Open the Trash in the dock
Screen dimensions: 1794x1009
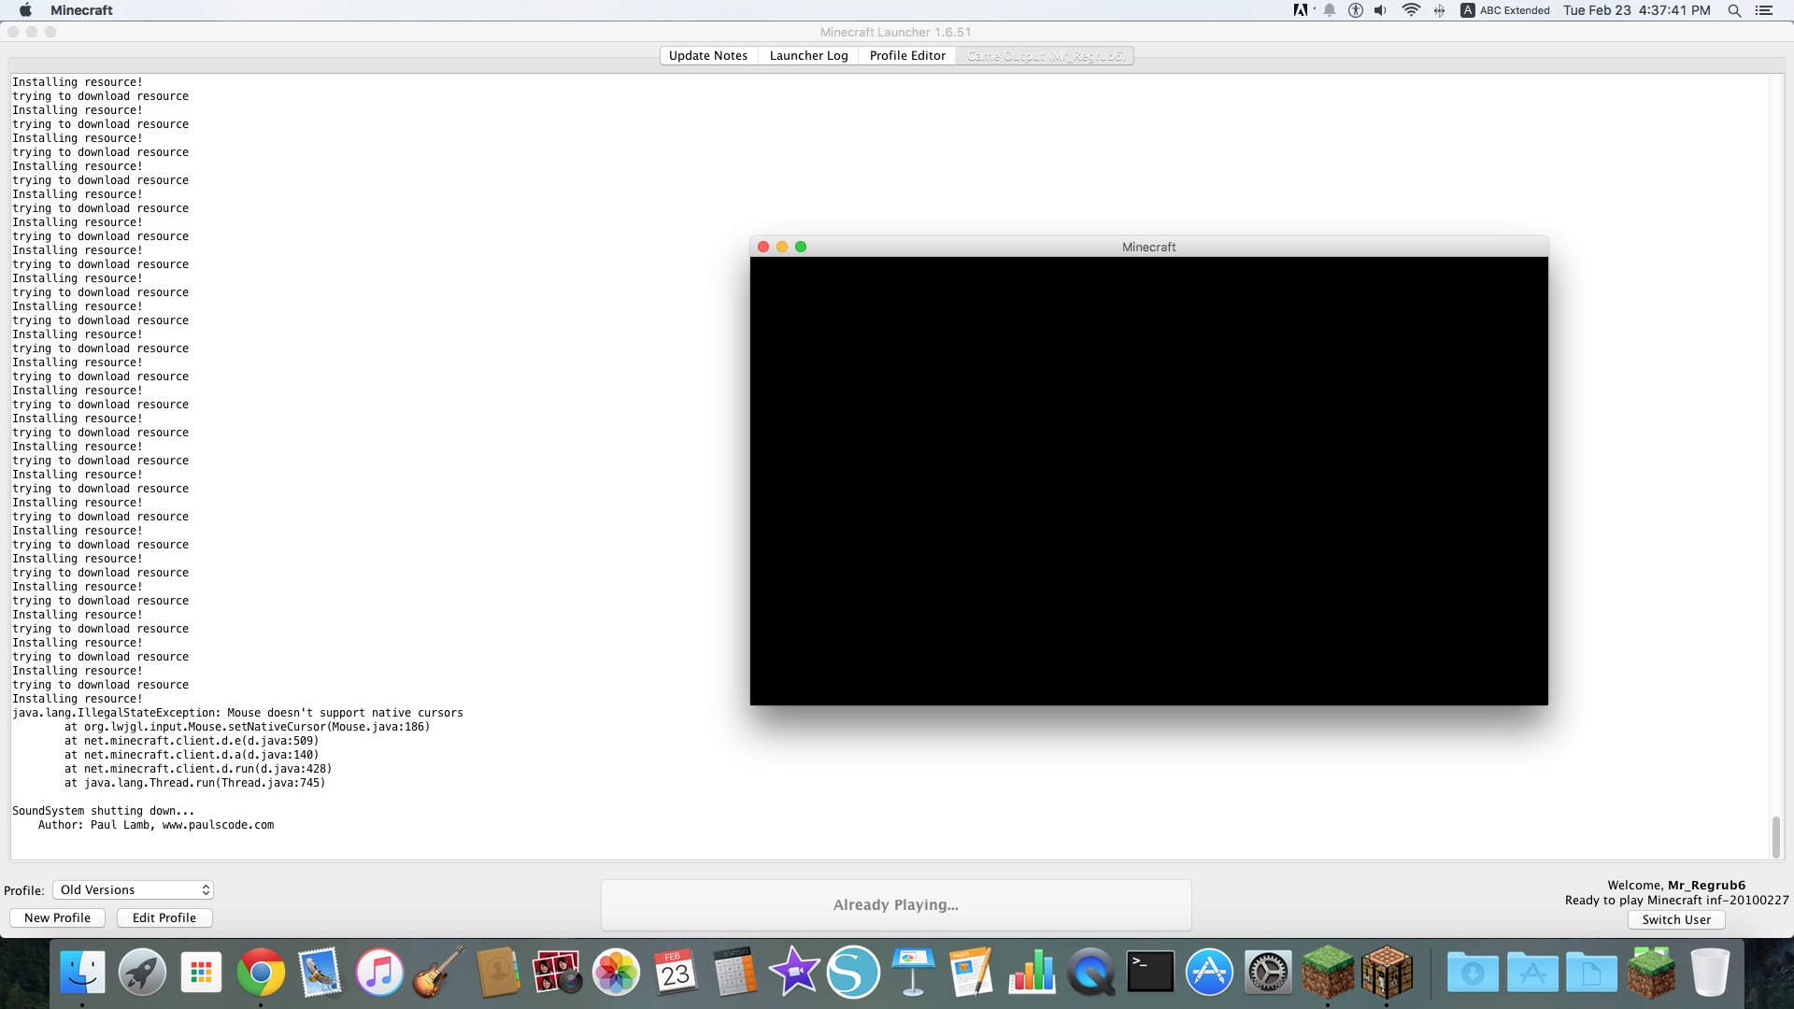coord(1710,973)
